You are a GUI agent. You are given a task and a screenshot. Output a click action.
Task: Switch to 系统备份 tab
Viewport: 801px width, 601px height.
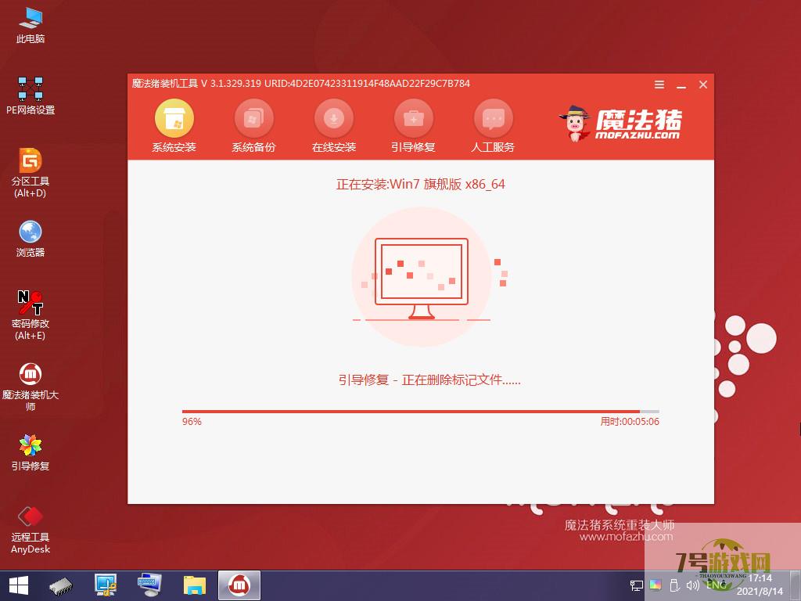[x=254, y=126]
